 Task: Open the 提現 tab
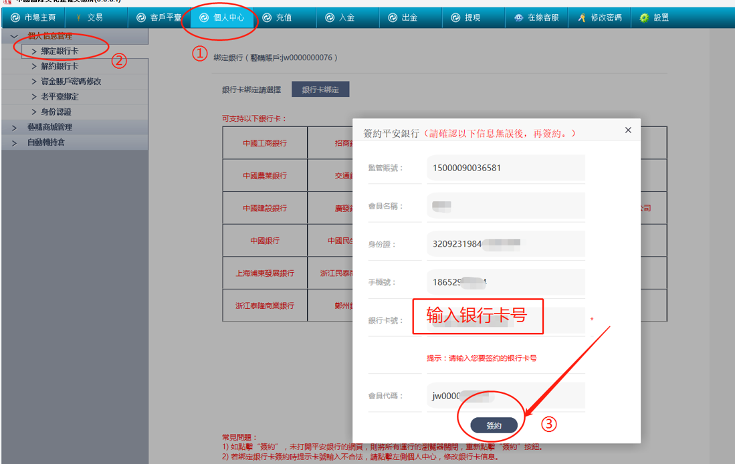click(x=474, y=18)
